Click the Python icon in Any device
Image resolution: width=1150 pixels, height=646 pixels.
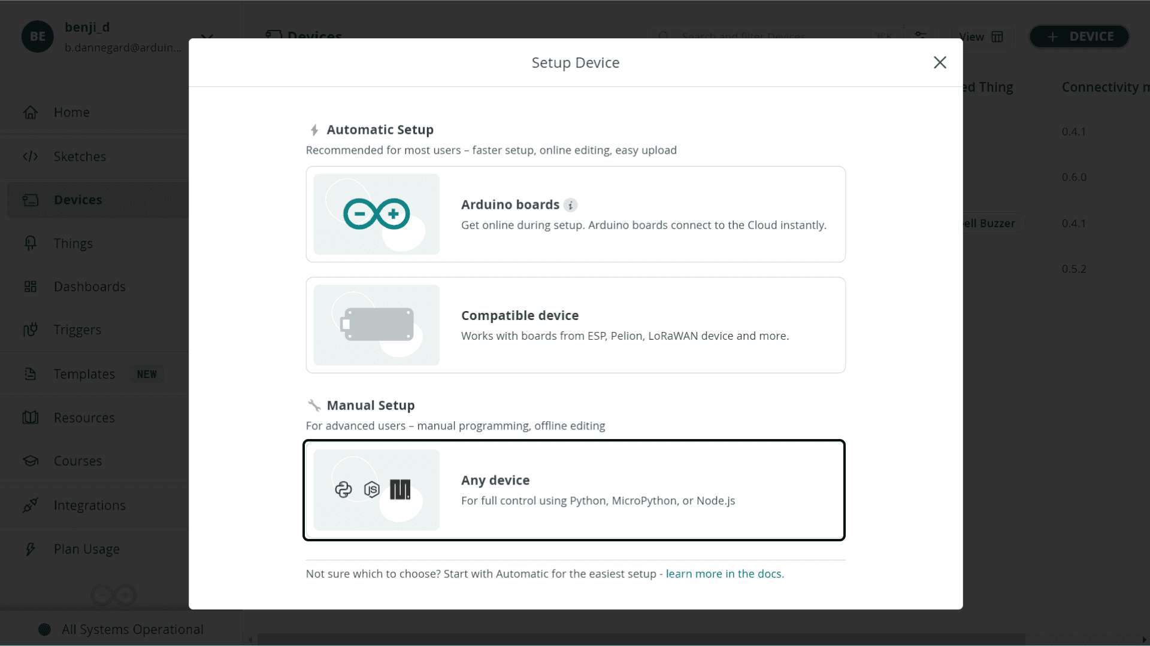[x=343, y=490]
